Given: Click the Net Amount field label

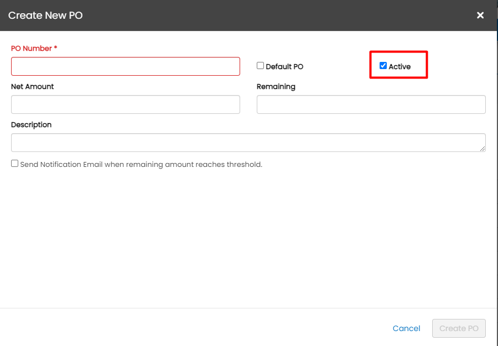Looking at the screenshot, I should 32,87.
